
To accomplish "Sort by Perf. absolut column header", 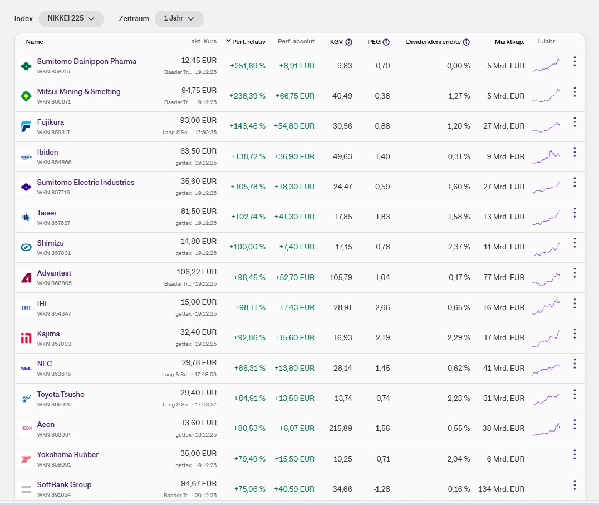I will [296, 42].
